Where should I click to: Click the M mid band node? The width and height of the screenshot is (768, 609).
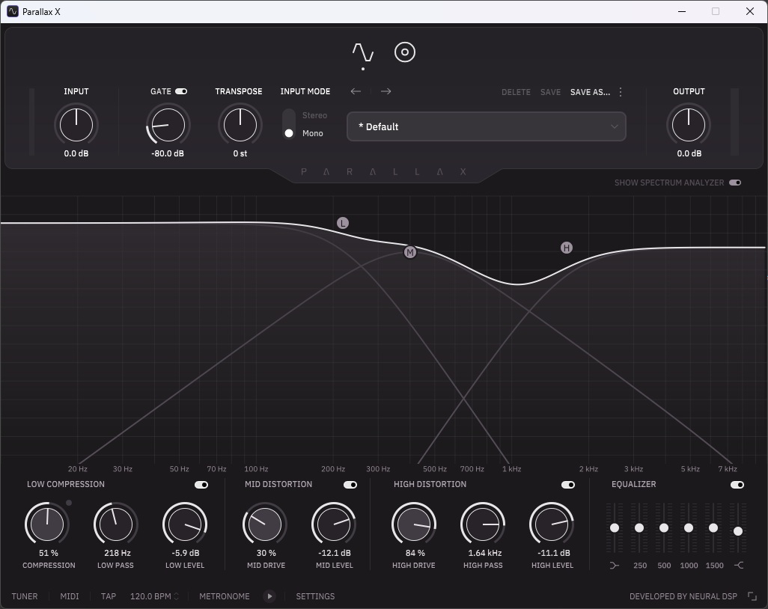pyautogui.click(x=410, y=252)
